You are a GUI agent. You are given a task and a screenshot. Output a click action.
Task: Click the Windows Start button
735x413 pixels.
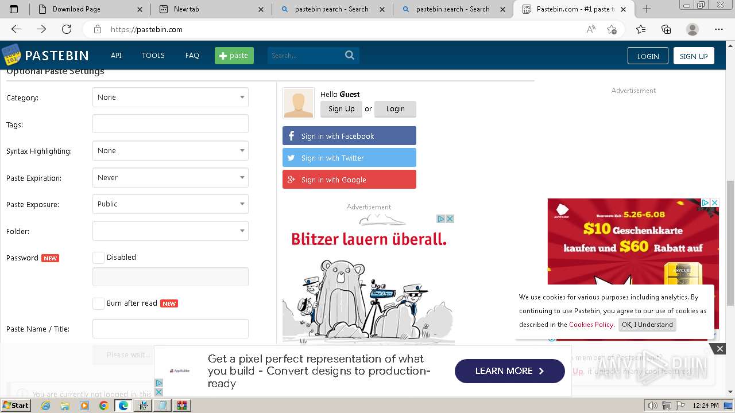pos(16,406)
